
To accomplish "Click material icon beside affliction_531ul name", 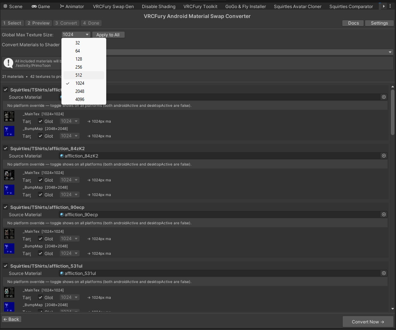I will coord(62,273).
